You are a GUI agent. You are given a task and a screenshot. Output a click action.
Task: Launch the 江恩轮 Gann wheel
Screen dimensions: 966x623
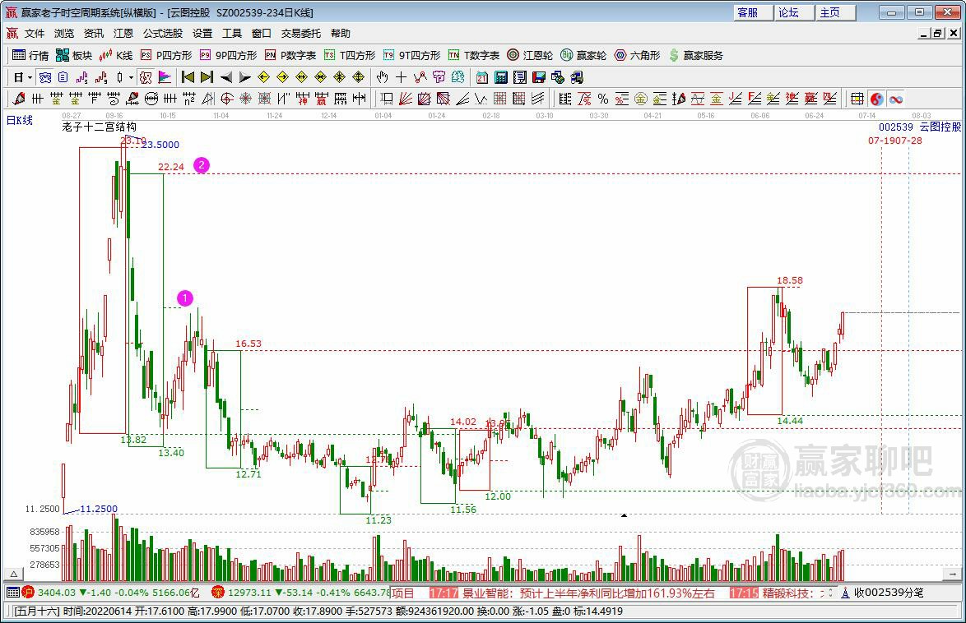click(530, 55)
